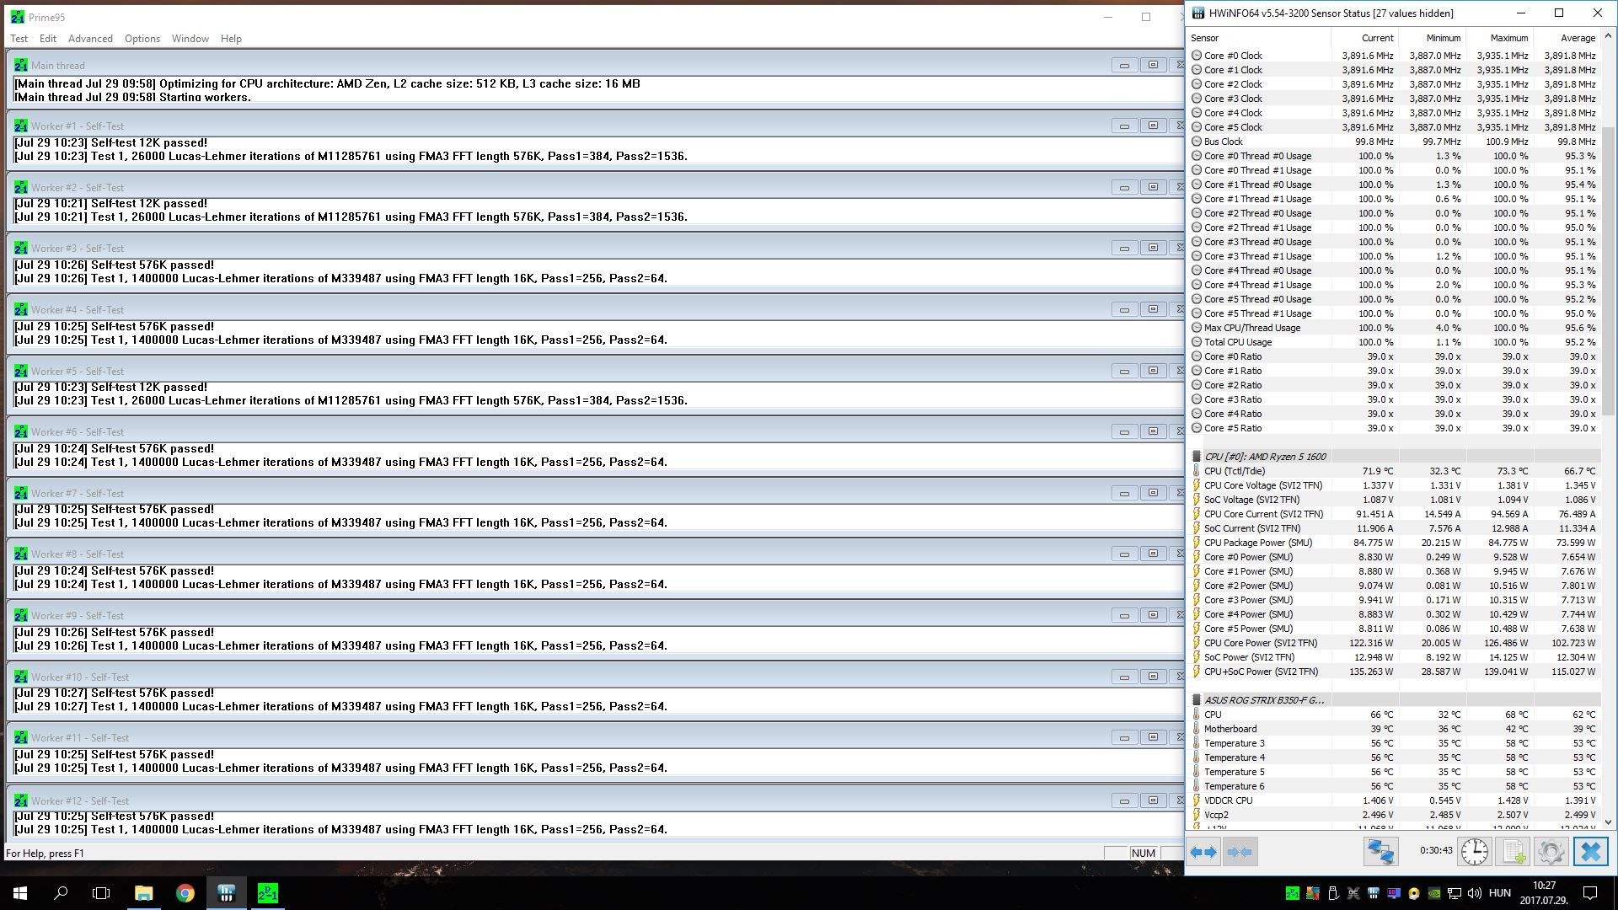Click the expand sensor columns arrows button in HWiNFO
Screen dimensions: 1618x910
(x=1203, y=852)
